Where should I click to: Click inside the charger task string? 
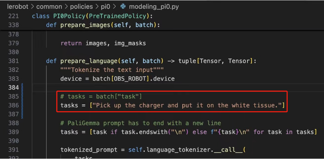pos(187,105)
